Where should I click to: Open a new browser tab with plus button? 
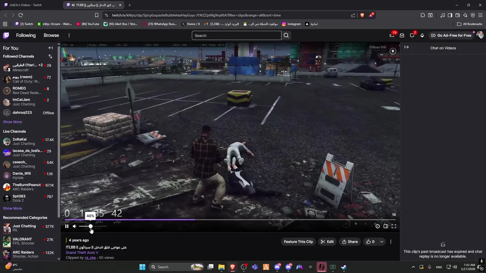(129, 5)
